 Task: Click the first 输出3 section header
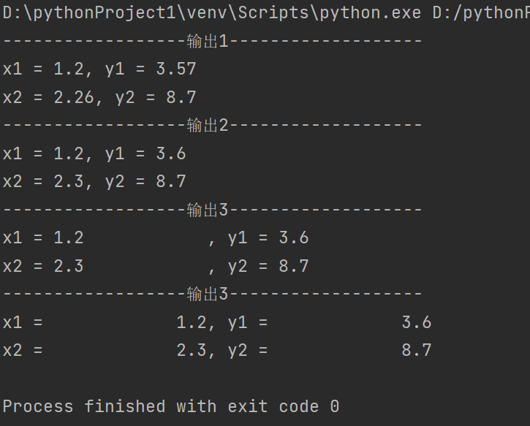[208, 210]
